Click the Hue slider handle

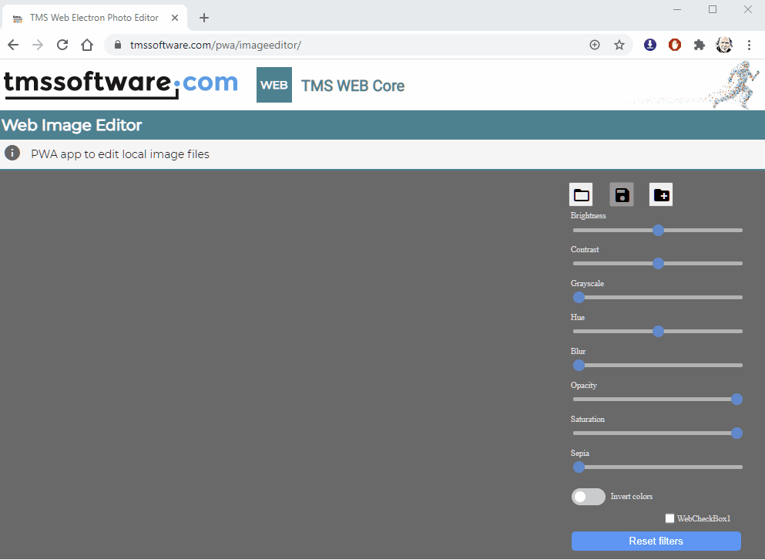coord(658,332)
